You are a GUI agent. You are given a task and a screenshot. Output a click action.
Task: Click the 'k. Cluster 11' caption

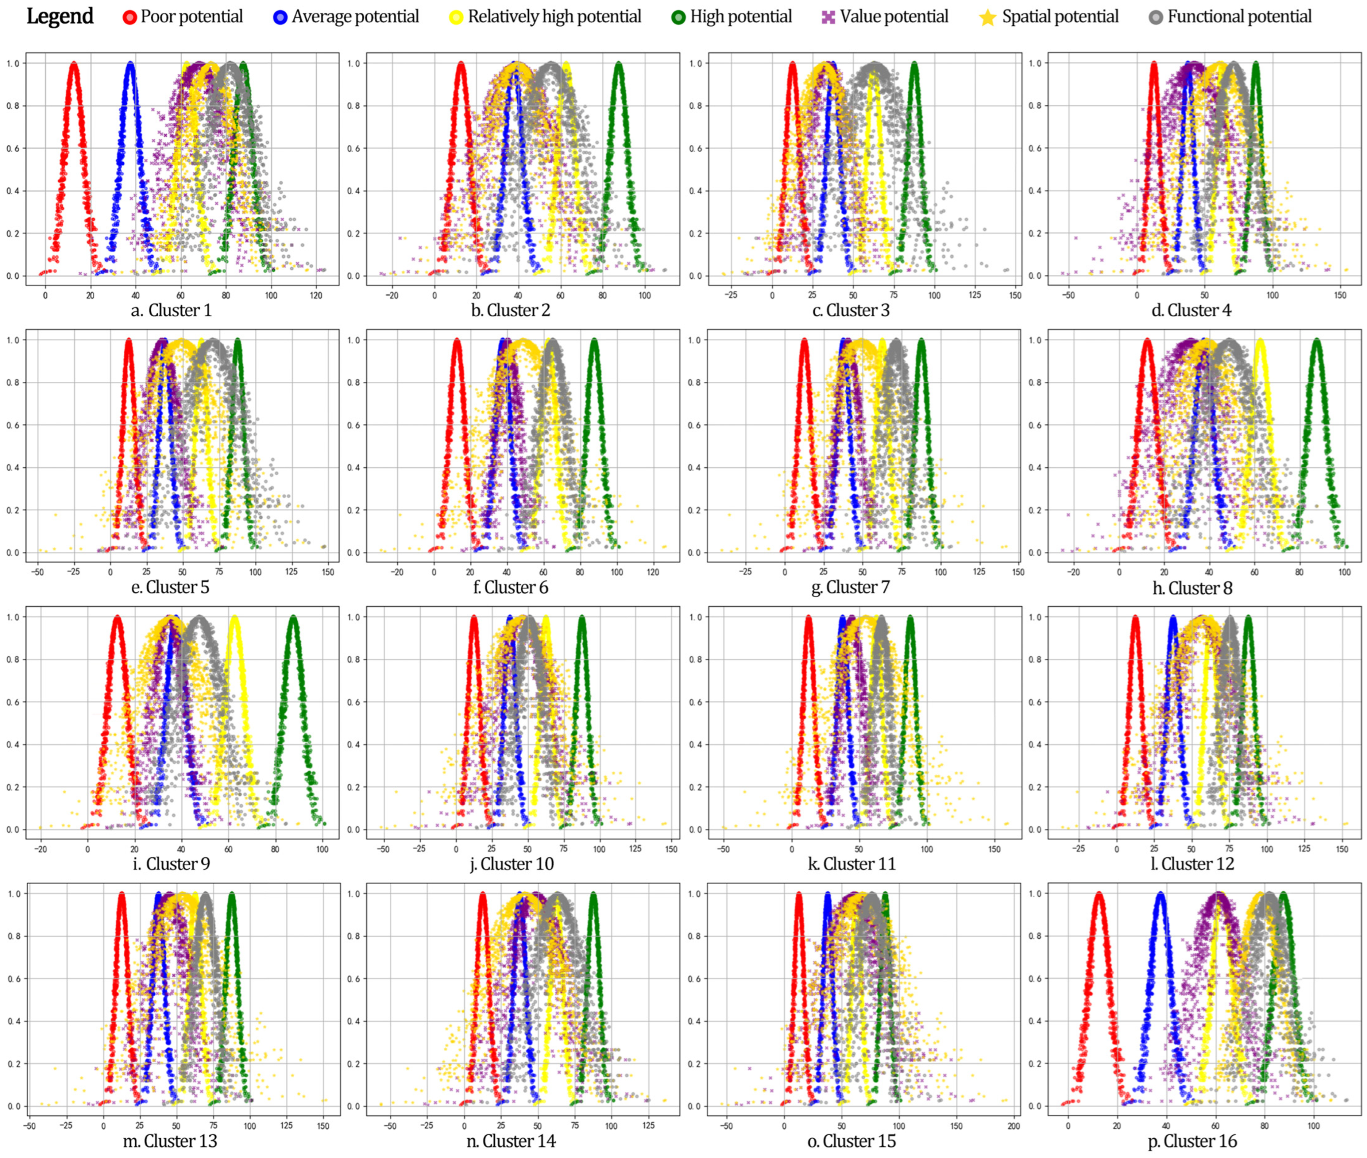pos(851,864)
